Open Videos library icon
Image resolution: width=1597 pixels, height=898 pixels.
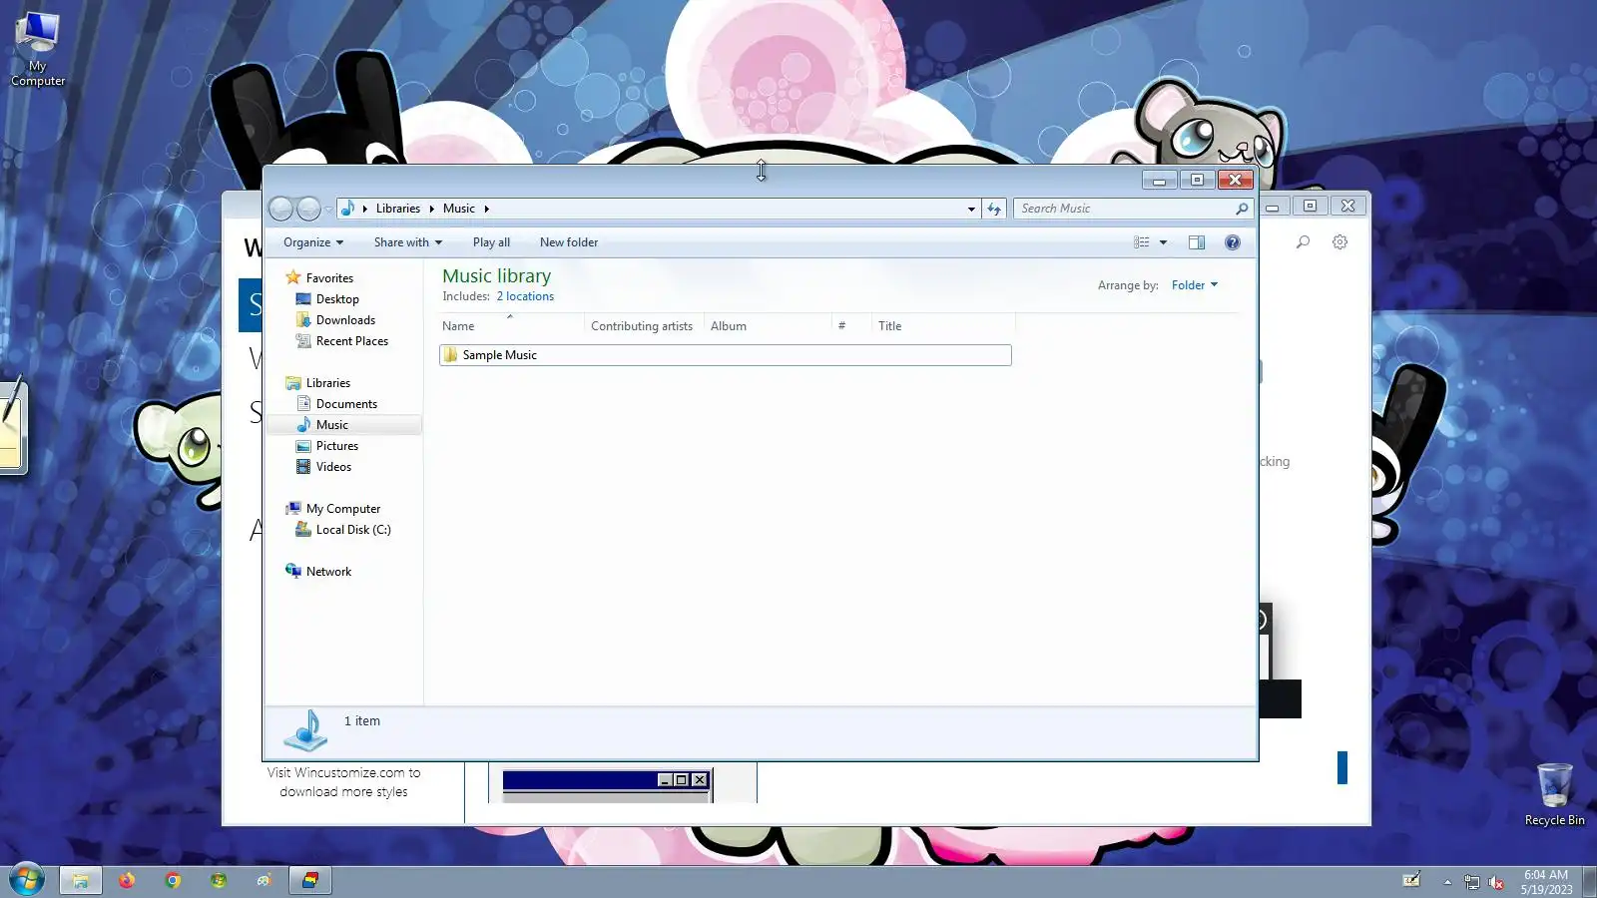(x=303, y=467)
